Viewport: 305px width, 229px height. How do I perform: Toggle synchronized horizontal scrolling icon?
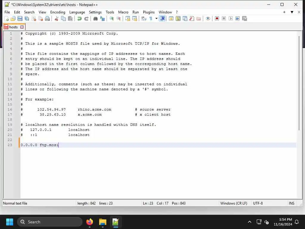click(x=134, y=19)
